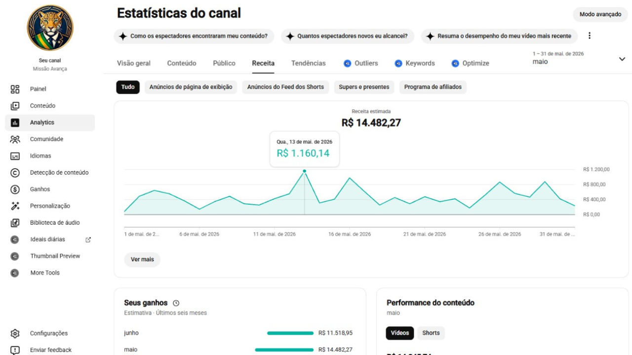Switch to the Visão geral tab

pyautogui.click(x=134, y=64)
